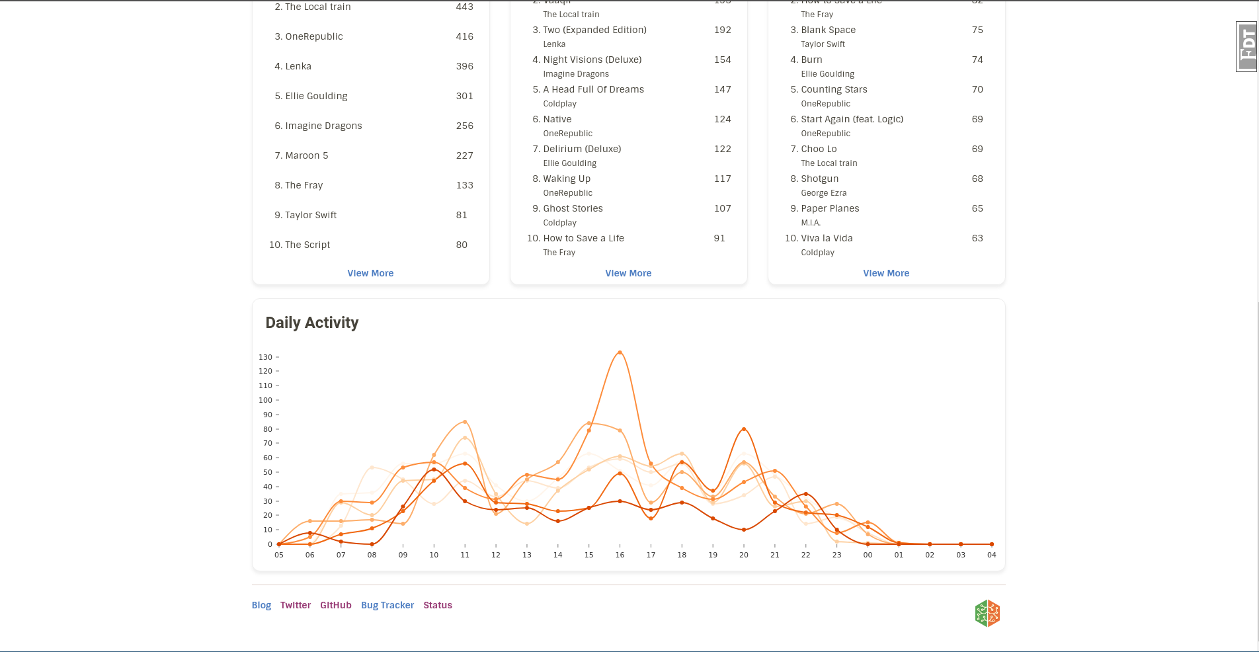Click listen count 443 for The Local train
The image size is (1259, 652).
[465, 7]
